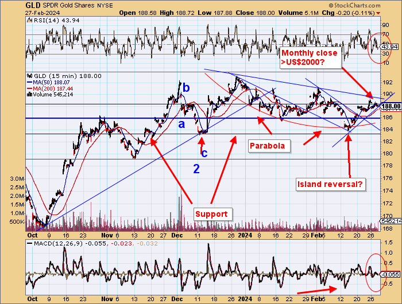Click the 180 label on the price axis
The image size is (402, 304).
tap(388, 154)
